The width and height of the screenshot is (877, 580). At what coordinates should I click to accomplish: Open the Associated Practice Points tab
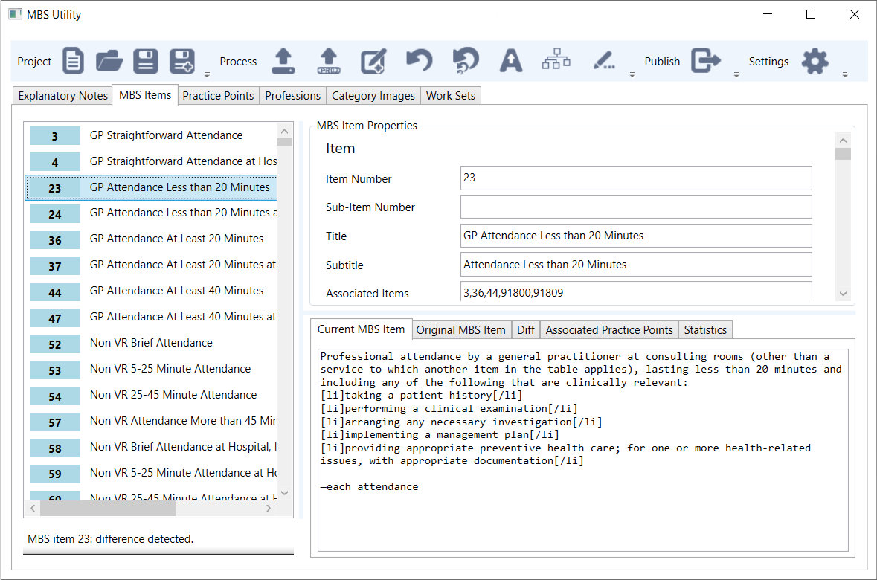pos(609,330)
